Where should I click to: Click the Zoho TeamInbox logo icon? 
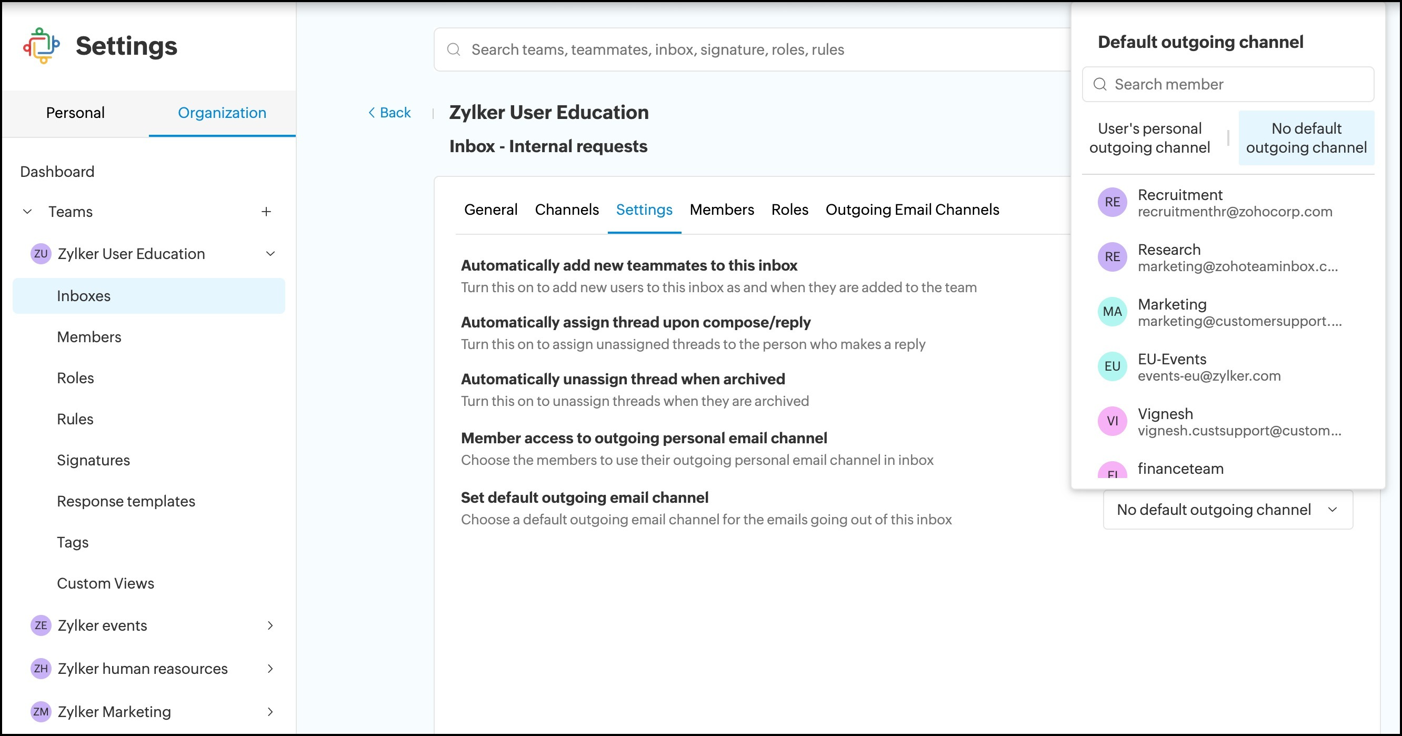tap(42, 46)
